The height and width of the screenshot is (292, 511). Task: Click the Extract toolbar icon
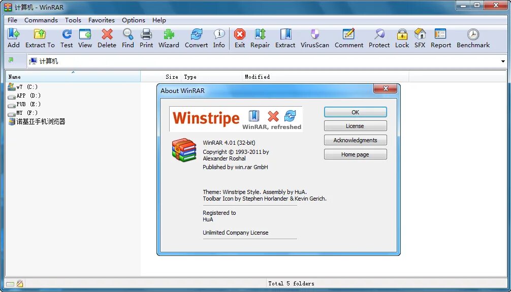coord(285,34)
